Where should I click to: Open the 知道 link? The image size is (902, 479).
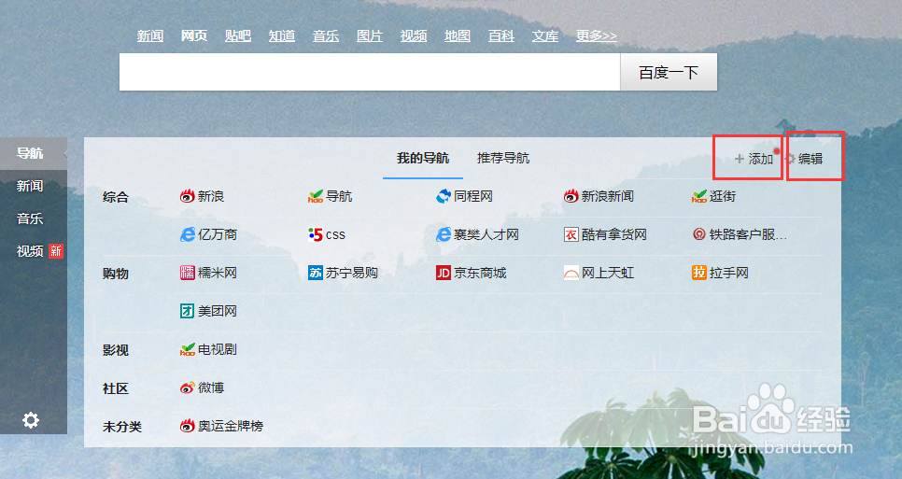pos(282,35)
